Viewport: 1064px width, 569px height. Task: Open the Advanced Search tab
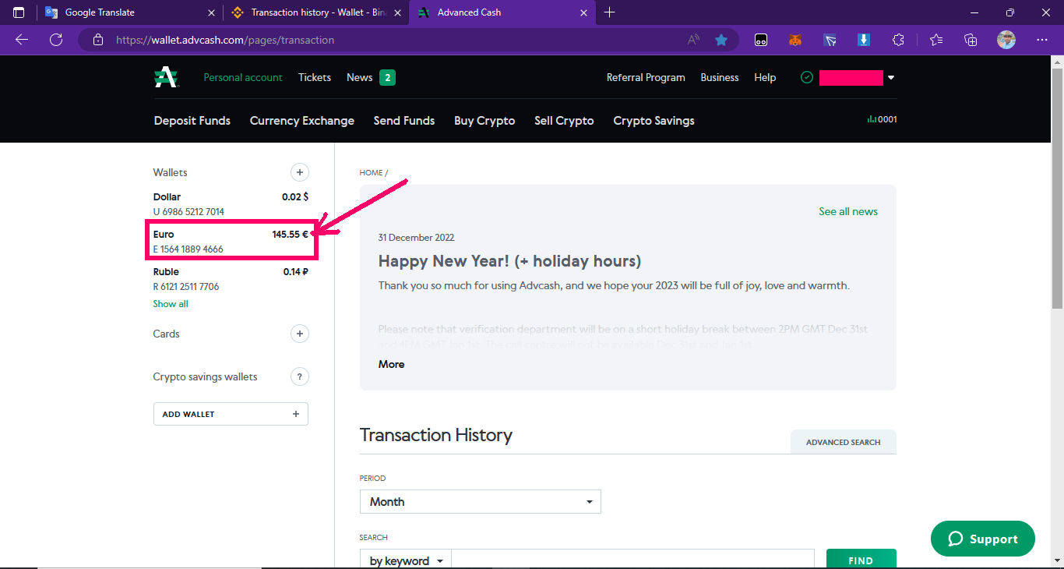[x=844, y=442]
